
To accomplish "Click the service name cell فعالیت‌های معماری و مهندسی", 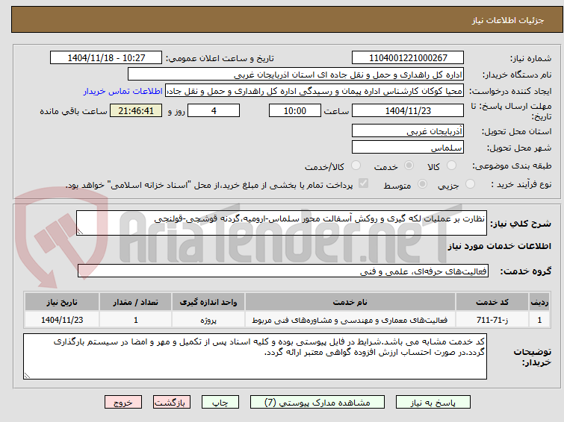I will click(350, 320).
